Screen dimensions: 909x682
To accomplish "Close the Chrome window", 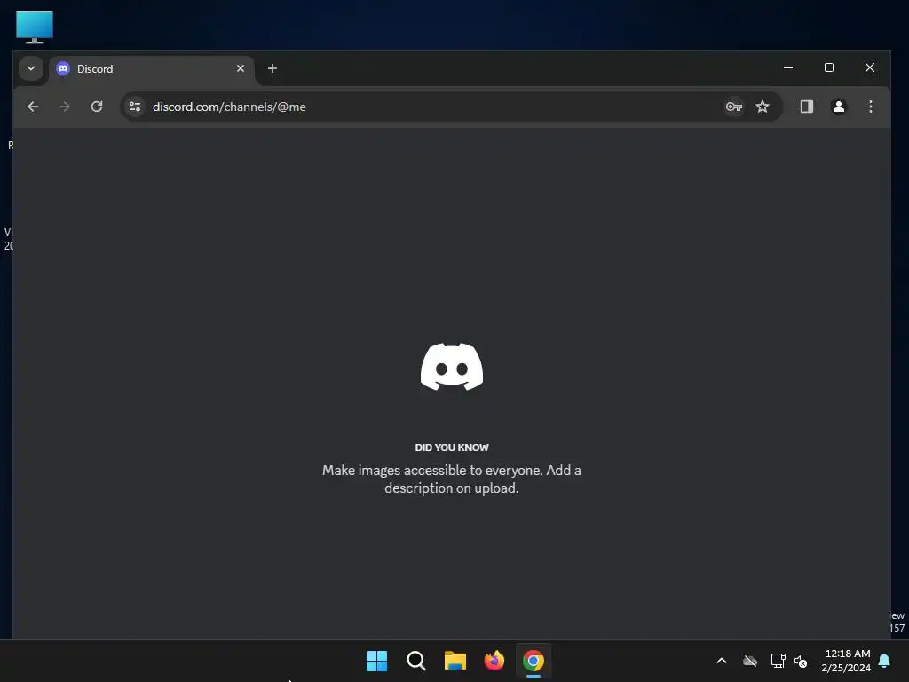I will point(870,67).
